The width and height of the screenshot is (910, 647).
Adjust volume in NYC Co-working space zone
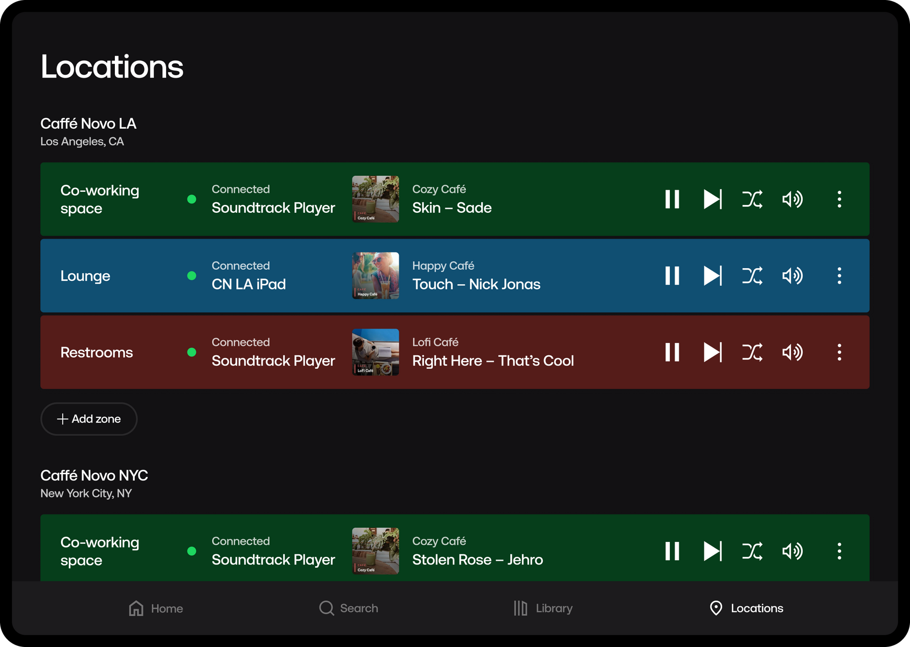click(792, 551)
